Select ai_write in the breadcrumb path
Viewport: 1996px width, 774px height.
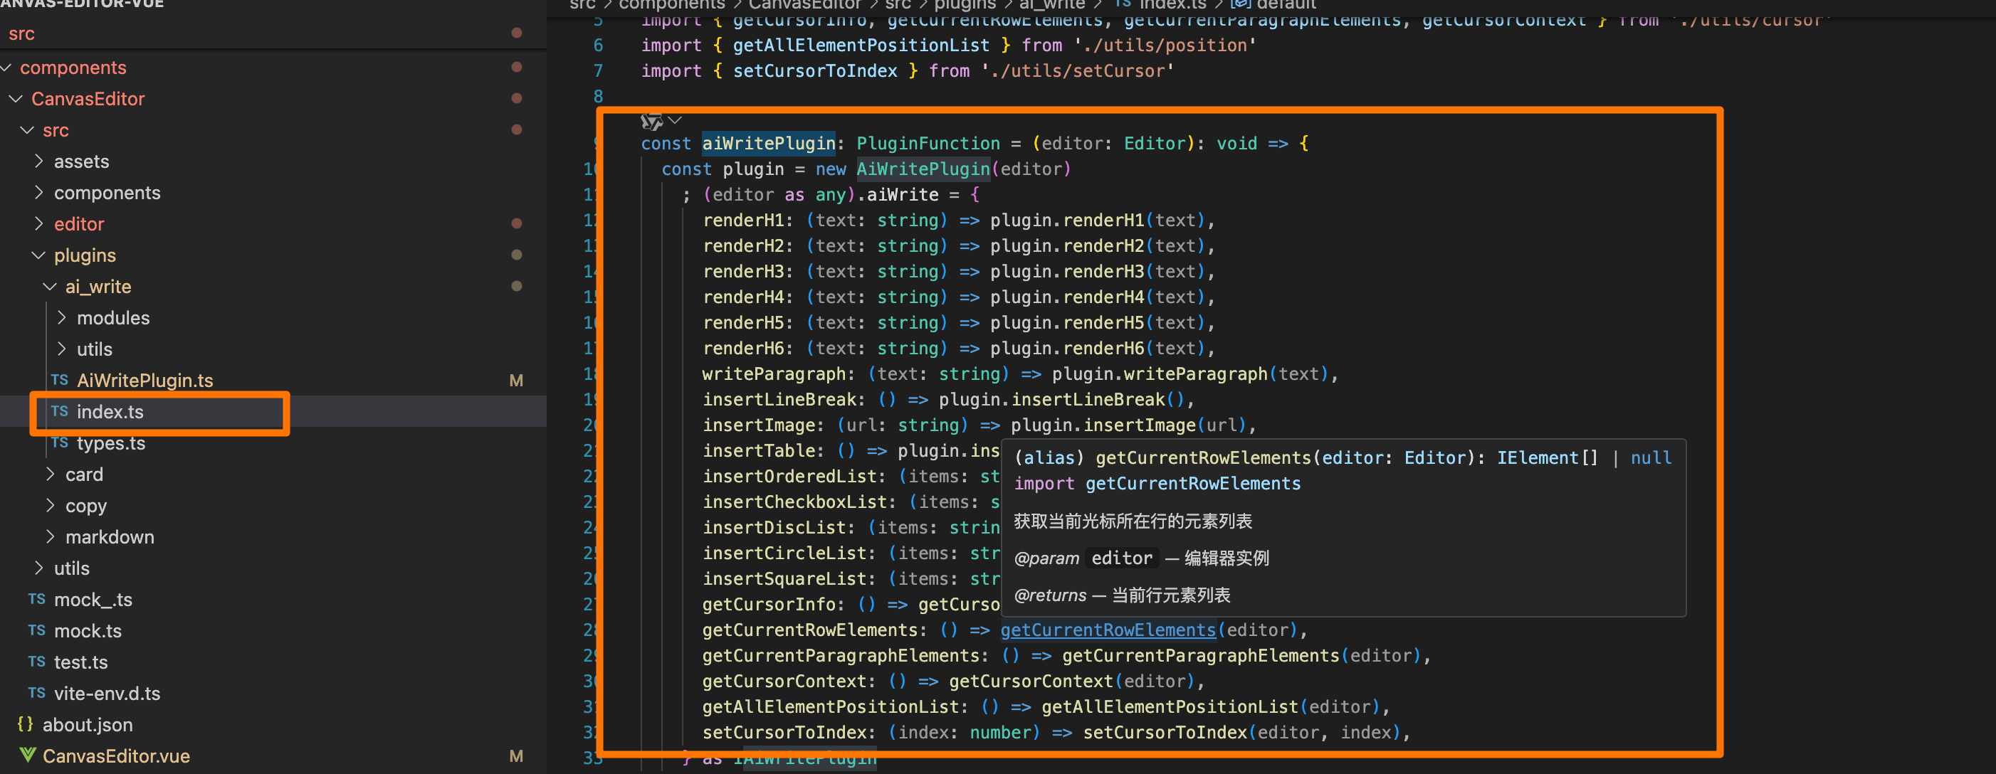(1051, 5)
